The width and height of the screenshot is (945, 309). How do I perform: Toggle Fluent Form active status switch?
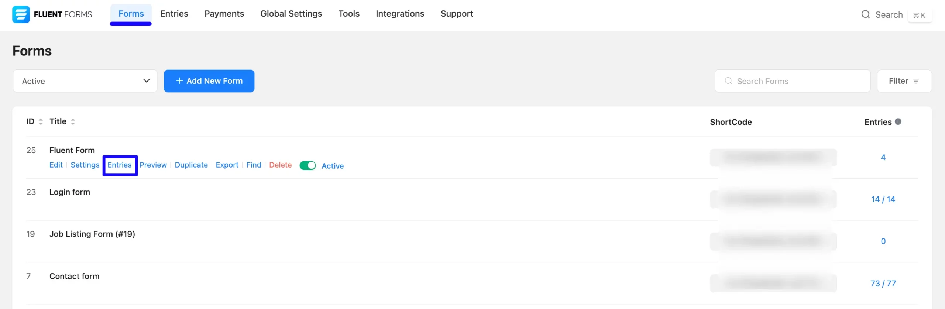(x=307, y=165)
